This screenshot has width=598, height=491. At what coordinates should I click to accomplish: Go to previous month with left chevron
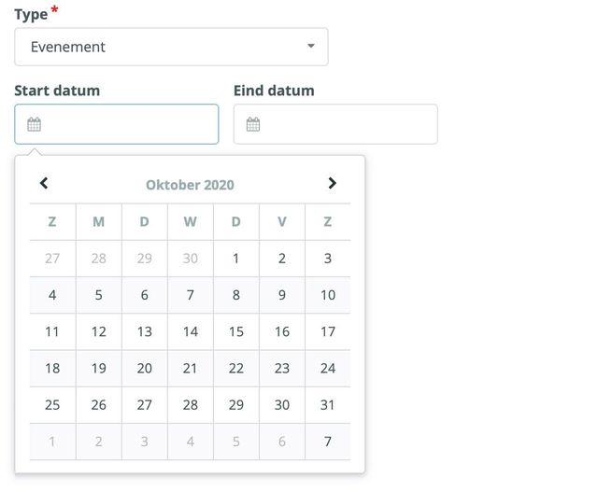click(44, 183)
